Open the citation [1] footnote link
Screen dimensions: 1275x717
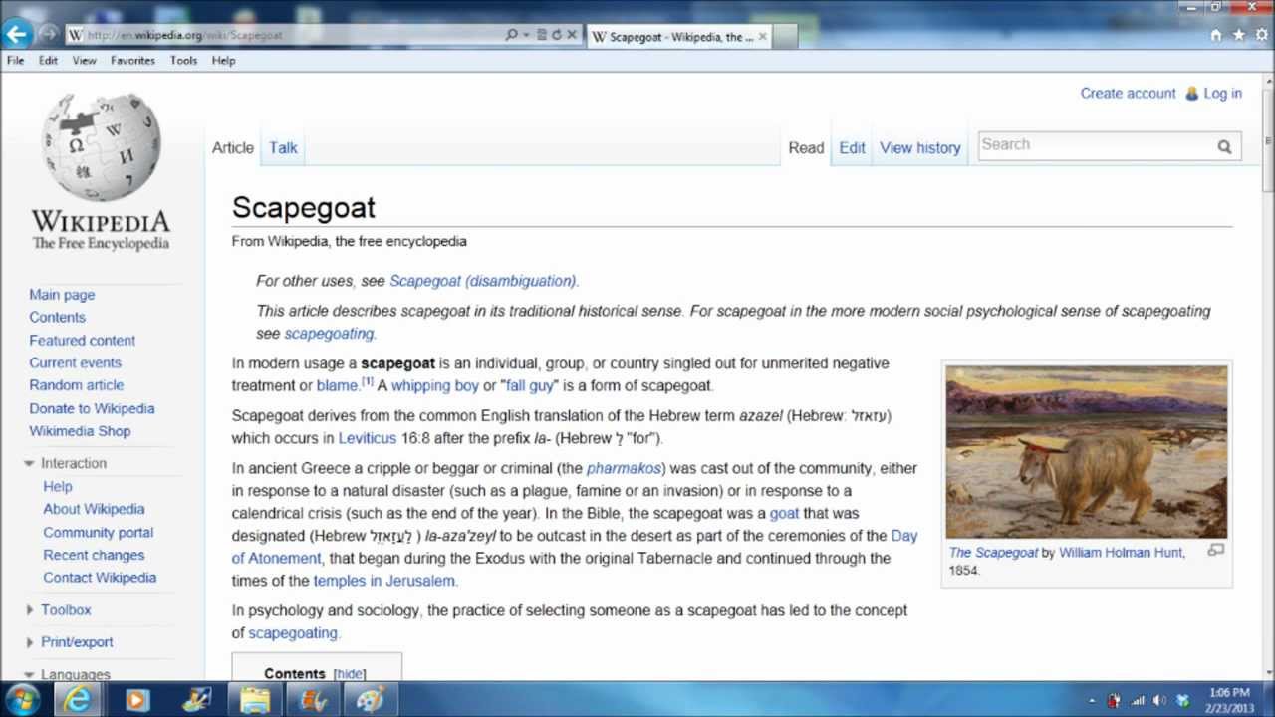click(368, 381)
